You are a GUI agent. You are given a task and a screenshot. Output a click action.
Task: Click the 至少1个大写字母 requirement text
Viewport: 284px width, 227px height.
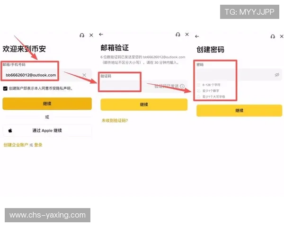pyautogui.click(x=213, y=96)
